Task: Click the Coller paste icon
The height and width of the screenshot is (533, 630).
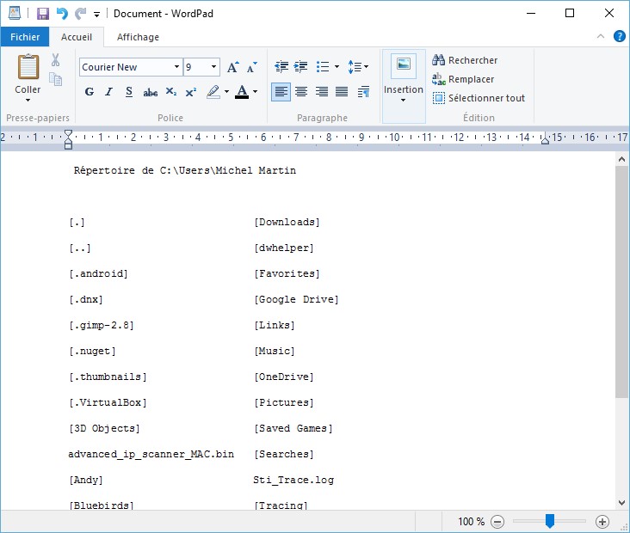Action: (x=28, y=67)
